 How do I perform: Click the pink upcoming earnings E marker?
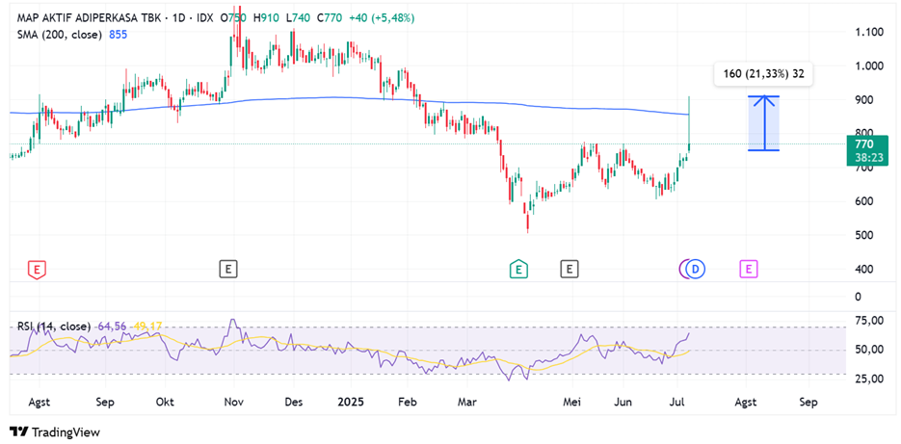[x=749, y=269]
